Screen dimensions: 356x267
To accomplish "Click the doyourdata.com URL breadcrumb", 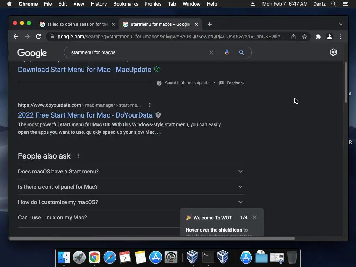I will click(80, 105).
